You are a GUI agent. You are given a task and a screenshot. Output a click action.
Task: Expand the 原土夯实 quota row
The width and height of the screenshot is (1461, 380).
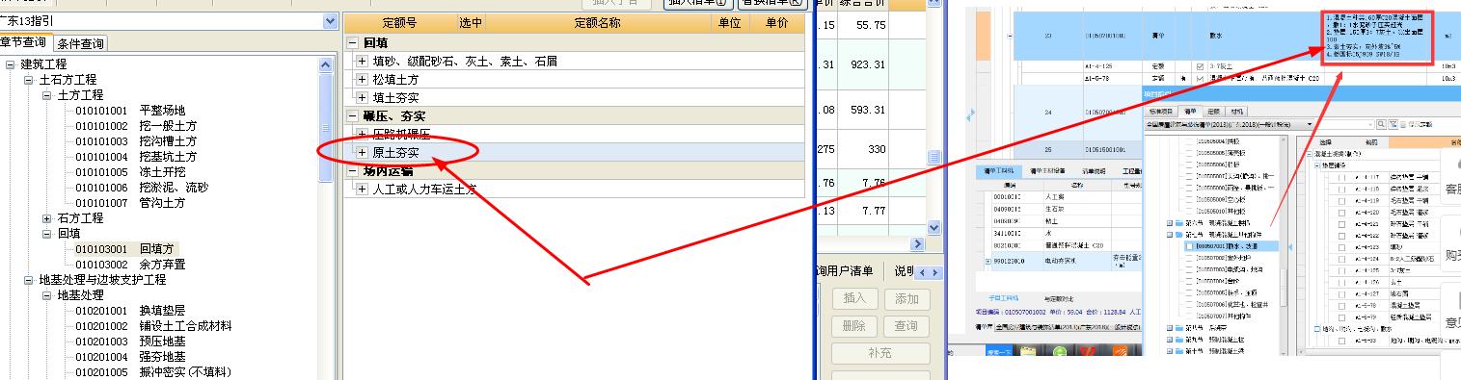pos(363,153)
